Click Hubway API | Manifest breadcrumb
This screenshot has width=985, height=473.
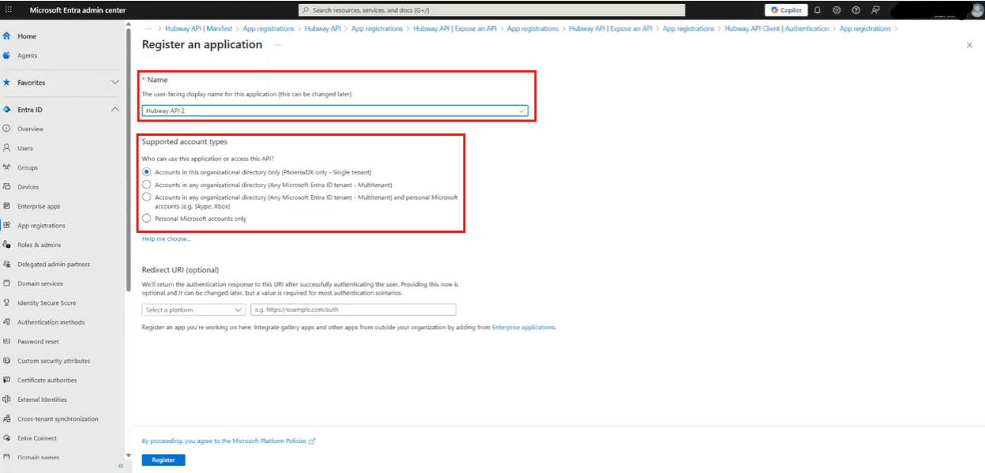(x=198, y=28)
